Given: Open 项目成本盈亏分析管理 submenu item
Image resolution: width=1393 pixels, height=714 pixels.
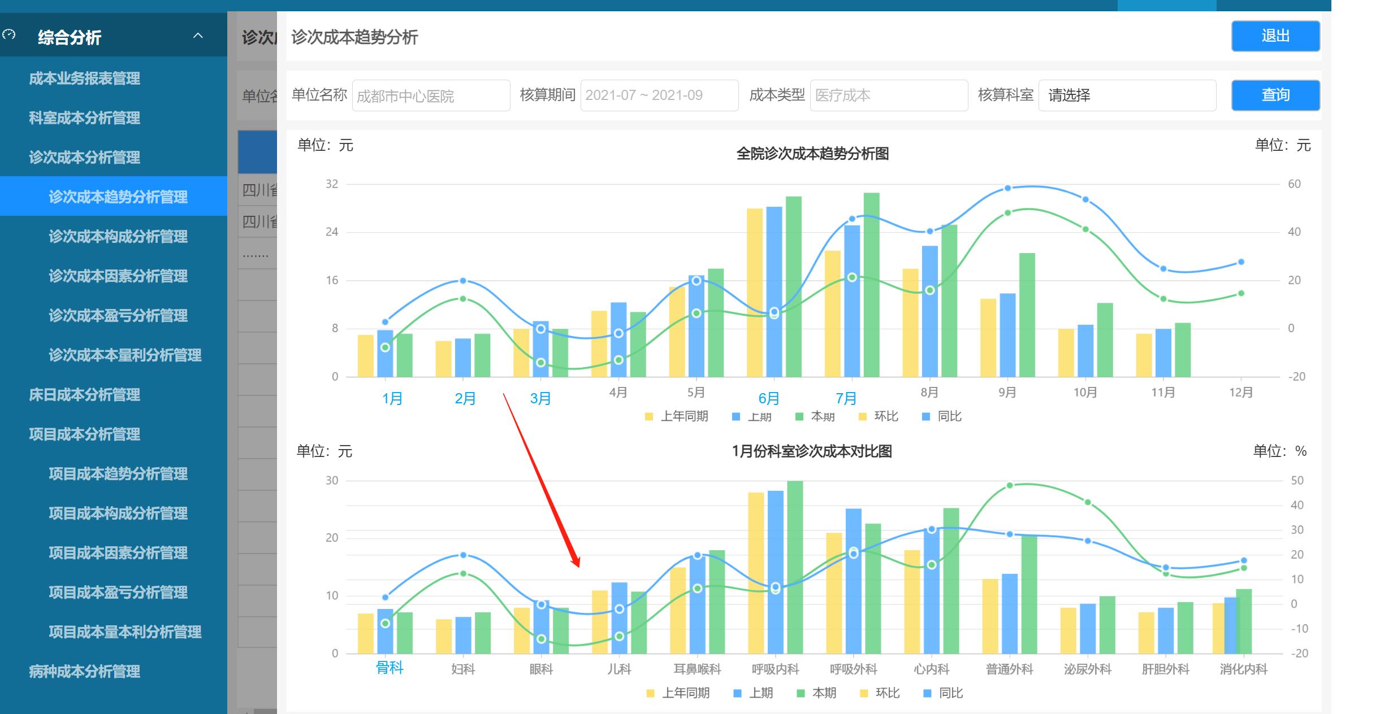Looking at the screenshot, I should (118, 592).
